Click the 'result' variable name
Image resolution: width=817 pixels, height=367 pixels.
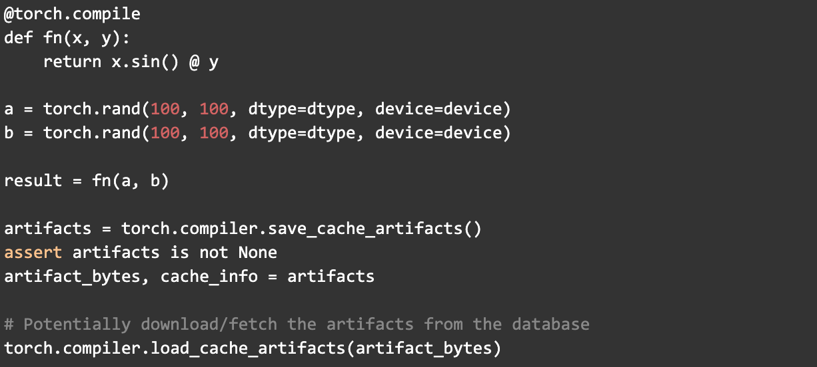click(33, 181)
